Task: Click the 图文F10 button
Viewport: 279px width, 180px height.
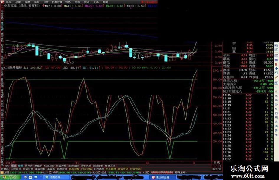Action: pos(217,169)
